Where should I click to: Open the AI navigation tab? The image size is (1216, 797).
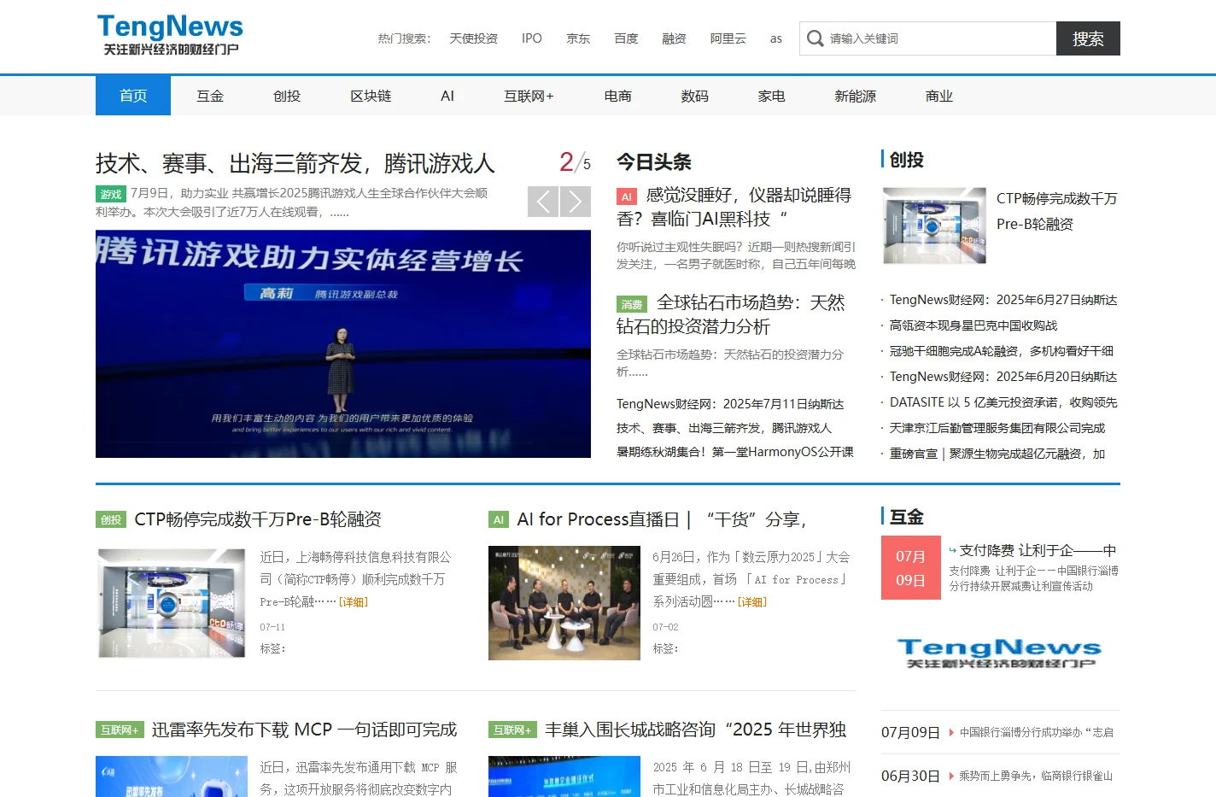point(447,96)
